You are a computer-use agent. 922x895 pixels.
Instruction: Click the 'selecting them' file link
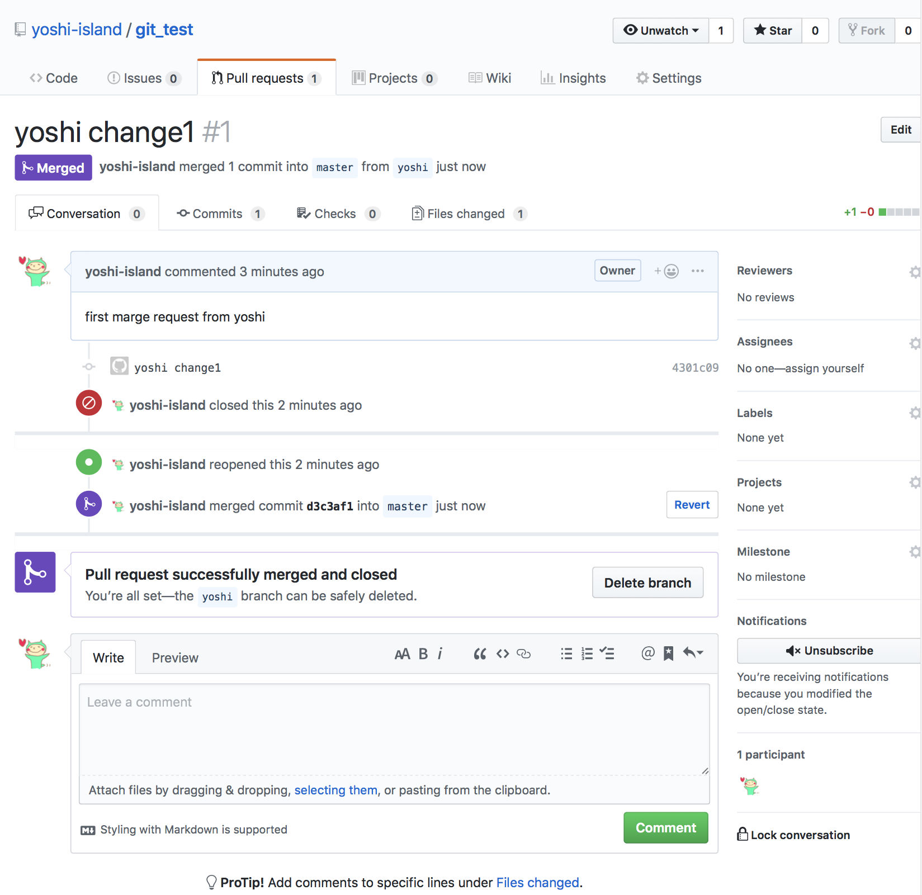tap(336, 790)
